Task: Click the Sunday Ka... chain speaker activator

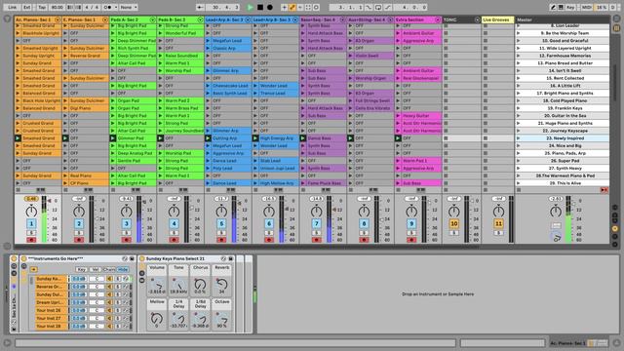Action: pos(110,279)
